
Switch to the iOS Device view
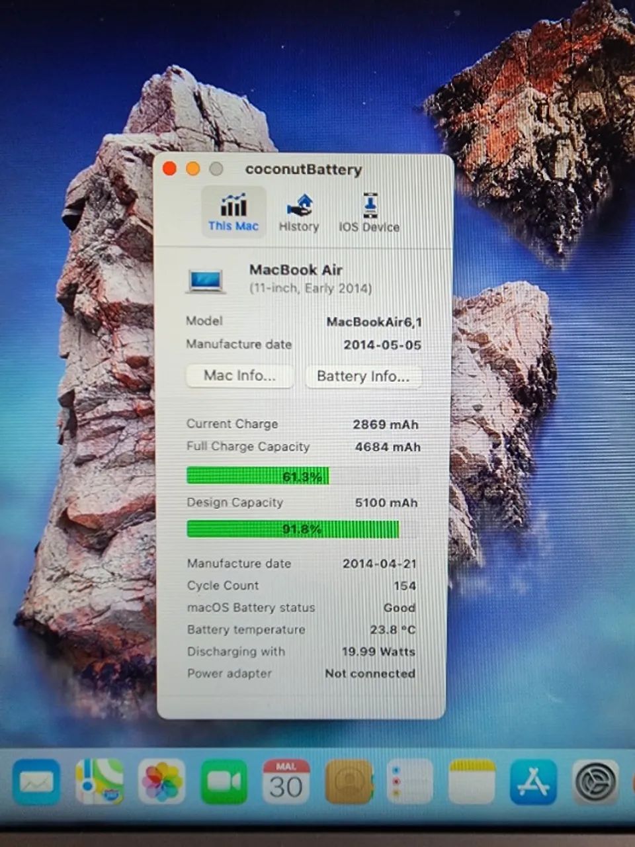click(369, 210)
